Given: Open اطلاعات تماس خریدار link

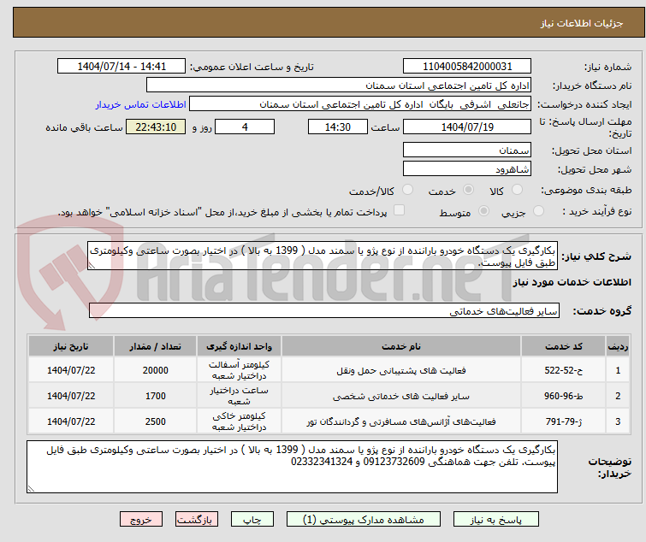Looking at the screenshot, I should (x=141, y=104).
